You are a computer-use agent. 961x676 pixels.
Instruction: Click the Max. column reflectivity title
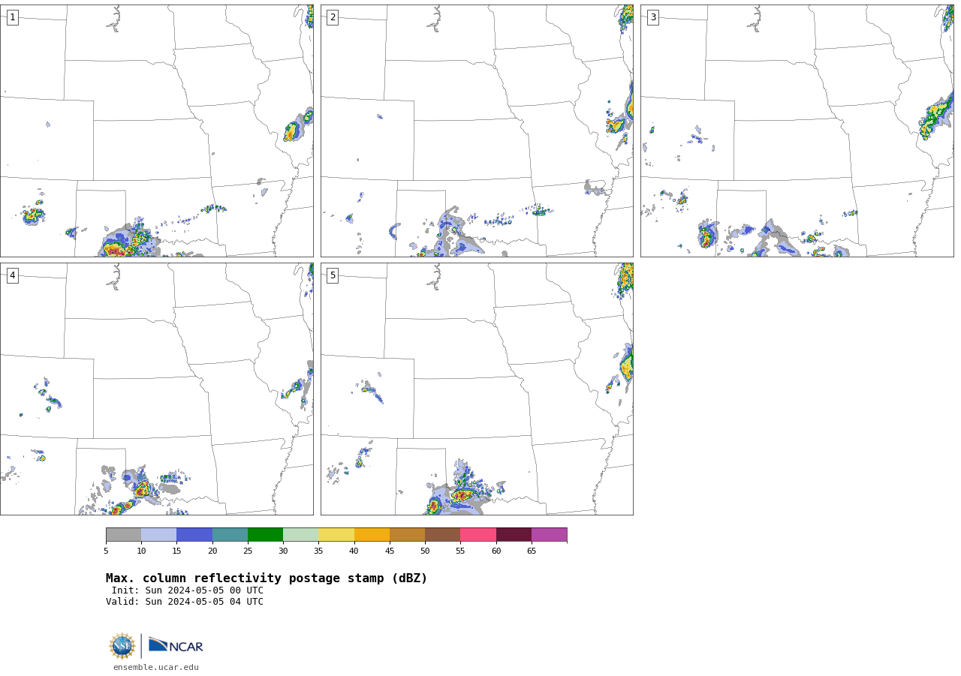click(x=267, y=578)
